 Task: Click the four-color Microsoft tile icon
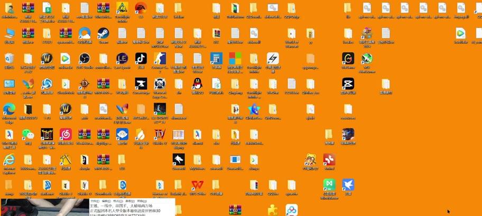pyautogui.click(x=235, y=58)
